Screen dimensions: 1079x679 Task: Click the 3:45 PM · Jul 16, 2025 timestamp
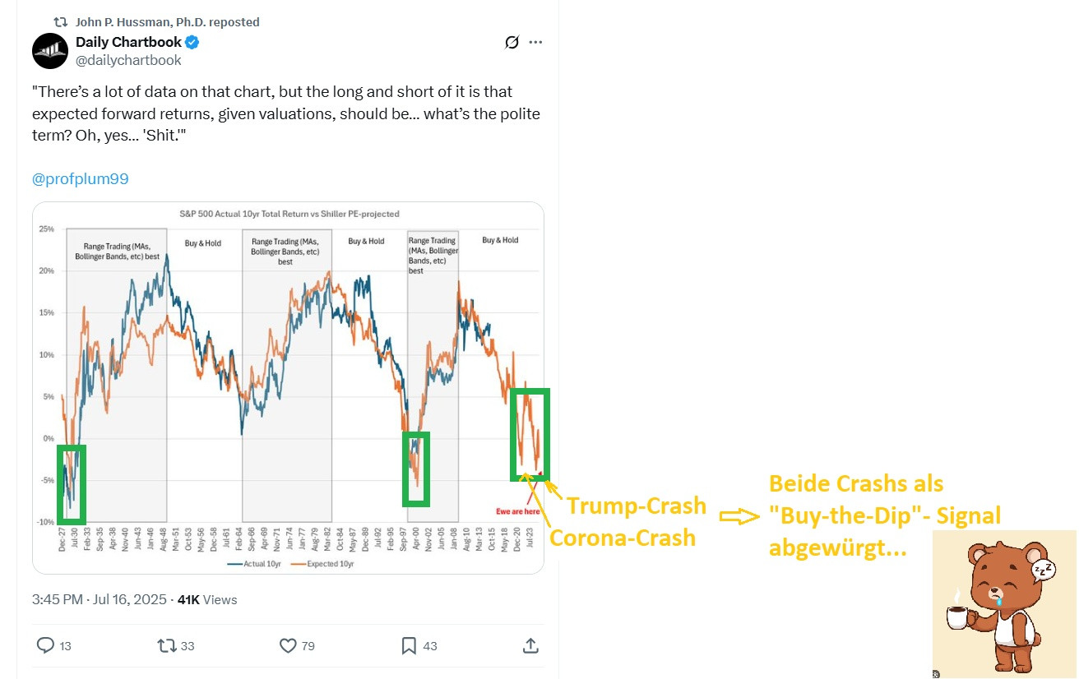coord(100,599)
